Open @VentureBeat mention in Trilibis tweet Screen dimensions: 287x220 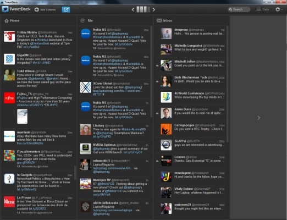pyautogui.click(x=40, y=43)
